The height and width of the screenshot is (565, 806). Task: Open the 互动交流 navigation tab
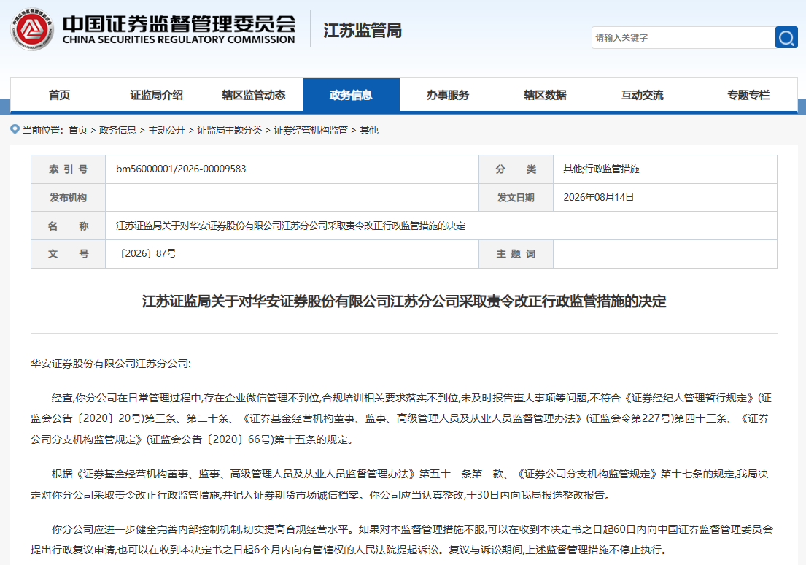(x=642, y=95)
